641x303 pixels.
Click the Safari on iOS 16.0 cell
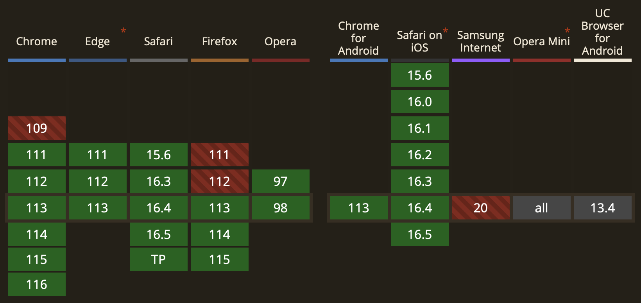point(420,102)
